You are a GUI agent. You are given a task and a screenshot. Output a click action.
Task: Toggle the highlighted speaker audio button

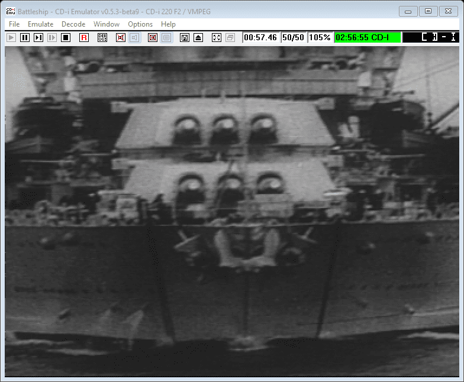click(x=134, y=37)
